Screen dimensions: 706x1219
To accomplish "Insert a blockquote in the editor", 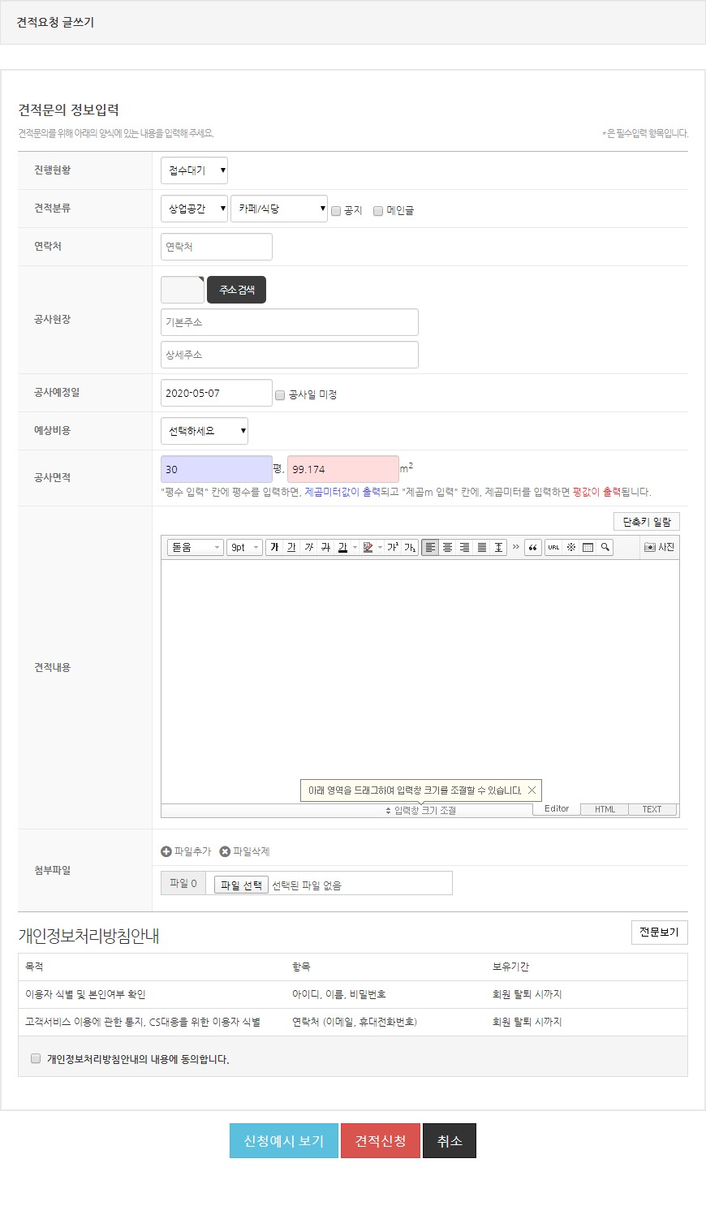I will click(x=533, y=547).
